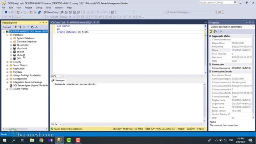Click the editor split-window plus icon

(x=205, y=26)
